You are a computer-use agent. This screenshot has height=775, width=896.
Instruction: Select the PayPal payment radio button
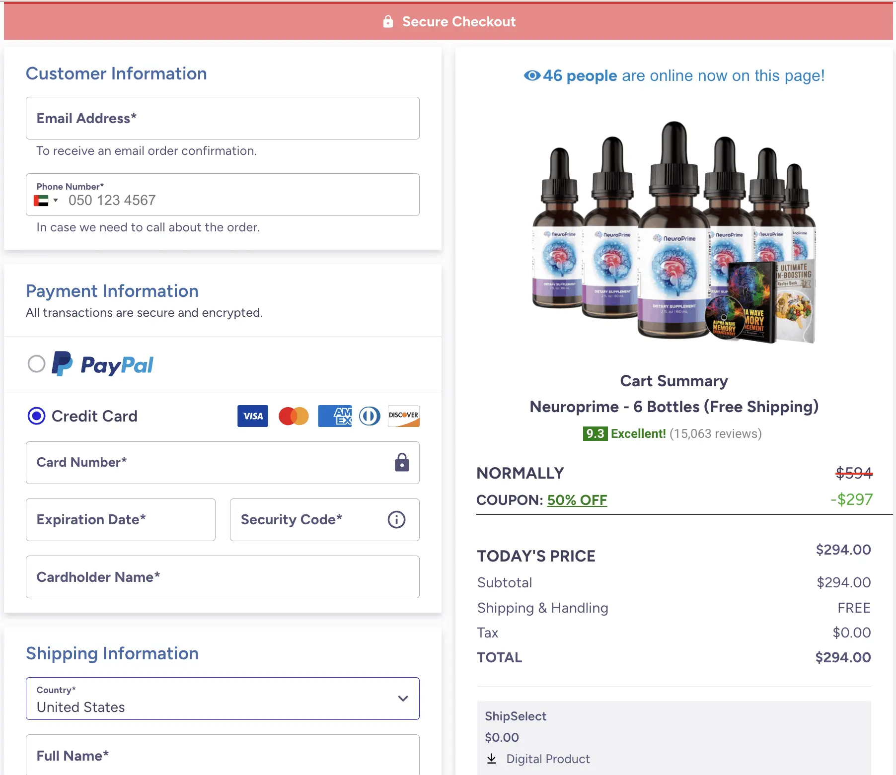(36, 364)
